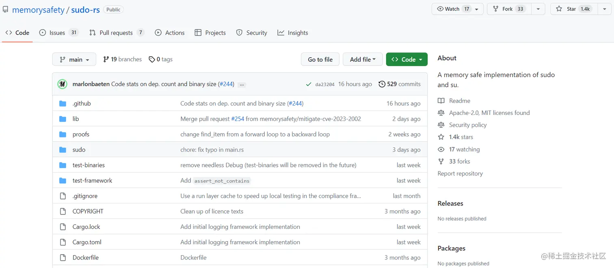Open the main branch dropdown
The image size is (614, 268).
74,59
